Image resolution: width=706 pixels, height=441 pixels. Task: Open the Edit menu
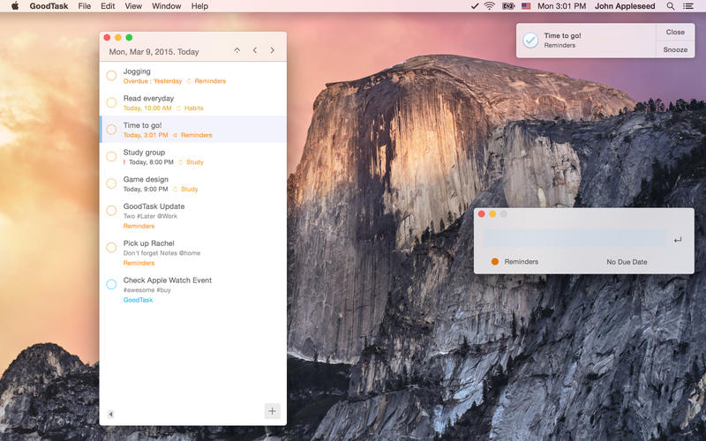point(108,6)
